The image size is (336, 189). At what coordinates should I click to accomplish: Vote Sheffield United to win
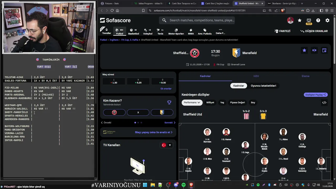coord(114,112)
